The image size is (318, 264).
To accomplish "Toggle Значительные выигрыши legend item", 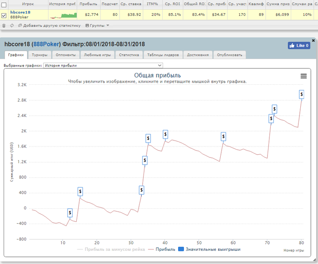I will [209, 249].
